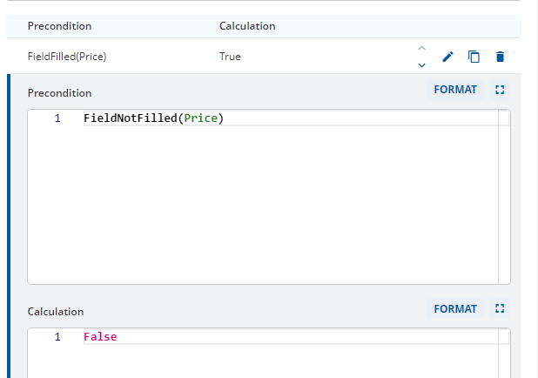This screenshot has height=378, width=538.
Task: Select the True calculation cell
Action: click(230, 57)
